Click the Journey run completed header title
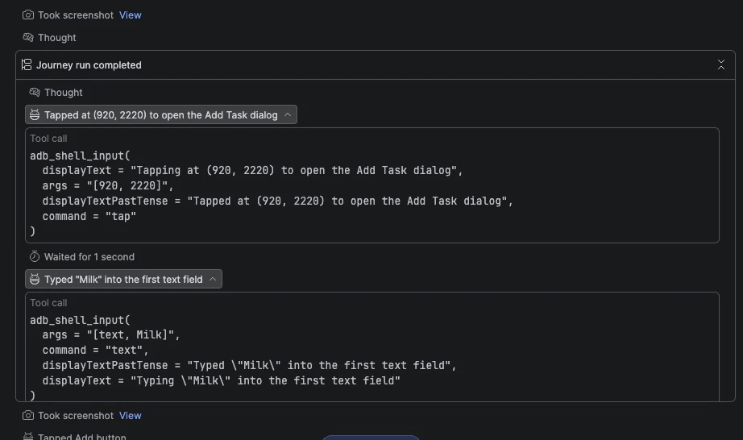The width and height of the screenshot is (743, 440). 89,65
